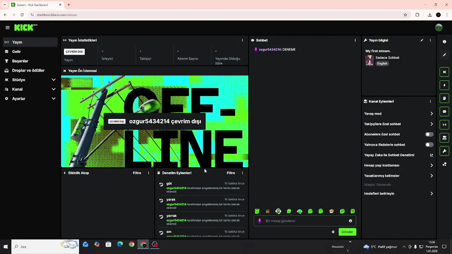Toggle the wrench icon in right toolbar
Screen dimensions: 452x254
(x=444, y=151)
